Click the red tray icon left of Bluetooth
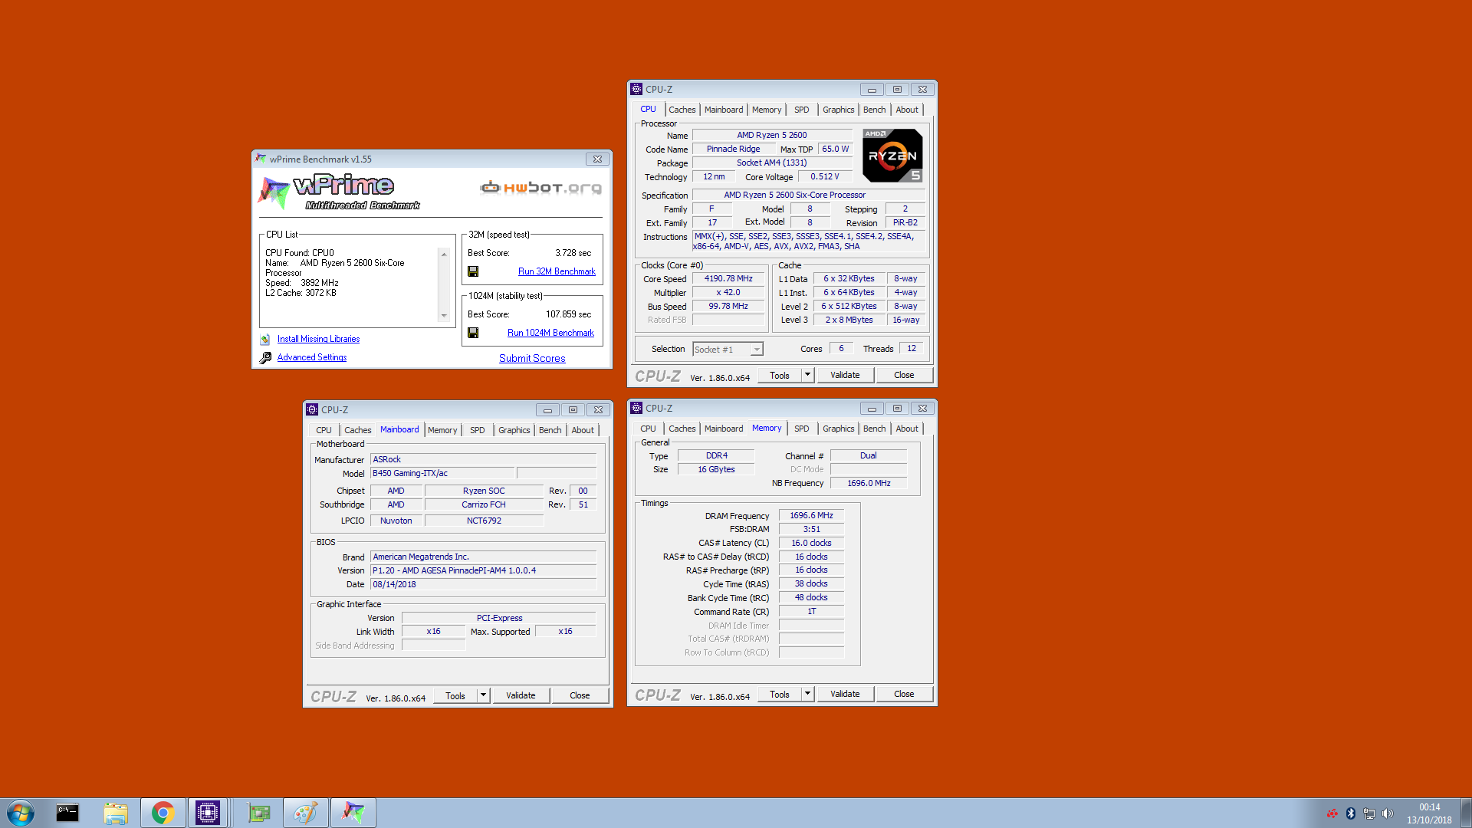The height and width of the screenshot is (828, 1472). pos(1332,813)
